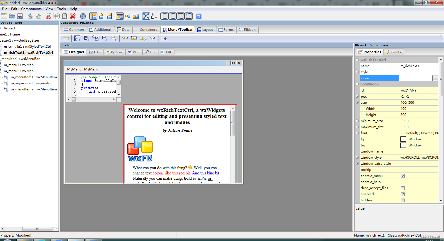This screenshot has width=444, height=241.
Task: Delete the selected object with red X
Action: (x=73, y=16)
